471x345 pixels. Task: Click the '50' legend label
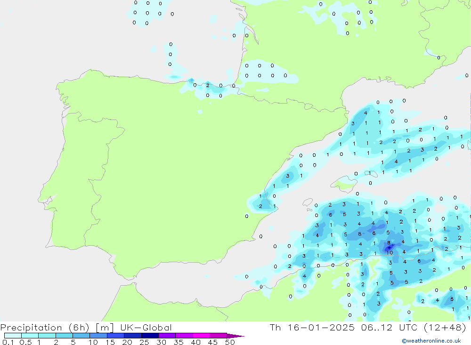pyautogui.click(x=230, y=342)
